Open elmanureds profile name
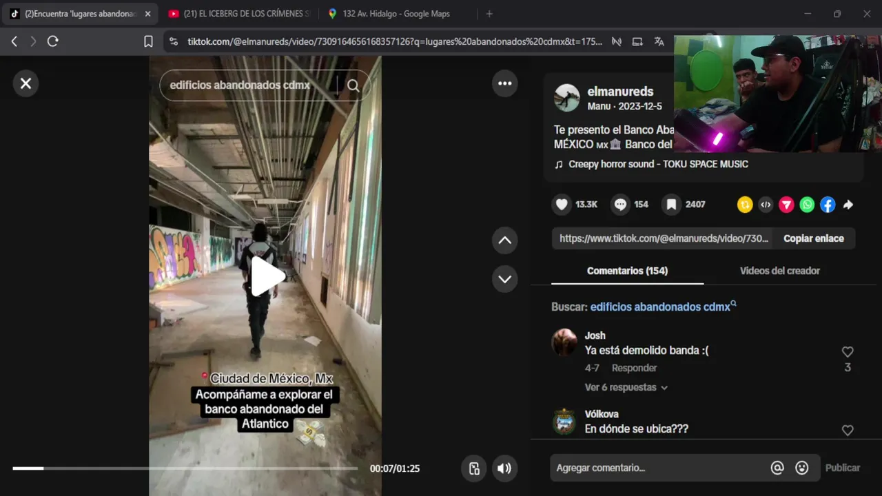Viewport: 882px width, 496px height. (x=620, y=92)
